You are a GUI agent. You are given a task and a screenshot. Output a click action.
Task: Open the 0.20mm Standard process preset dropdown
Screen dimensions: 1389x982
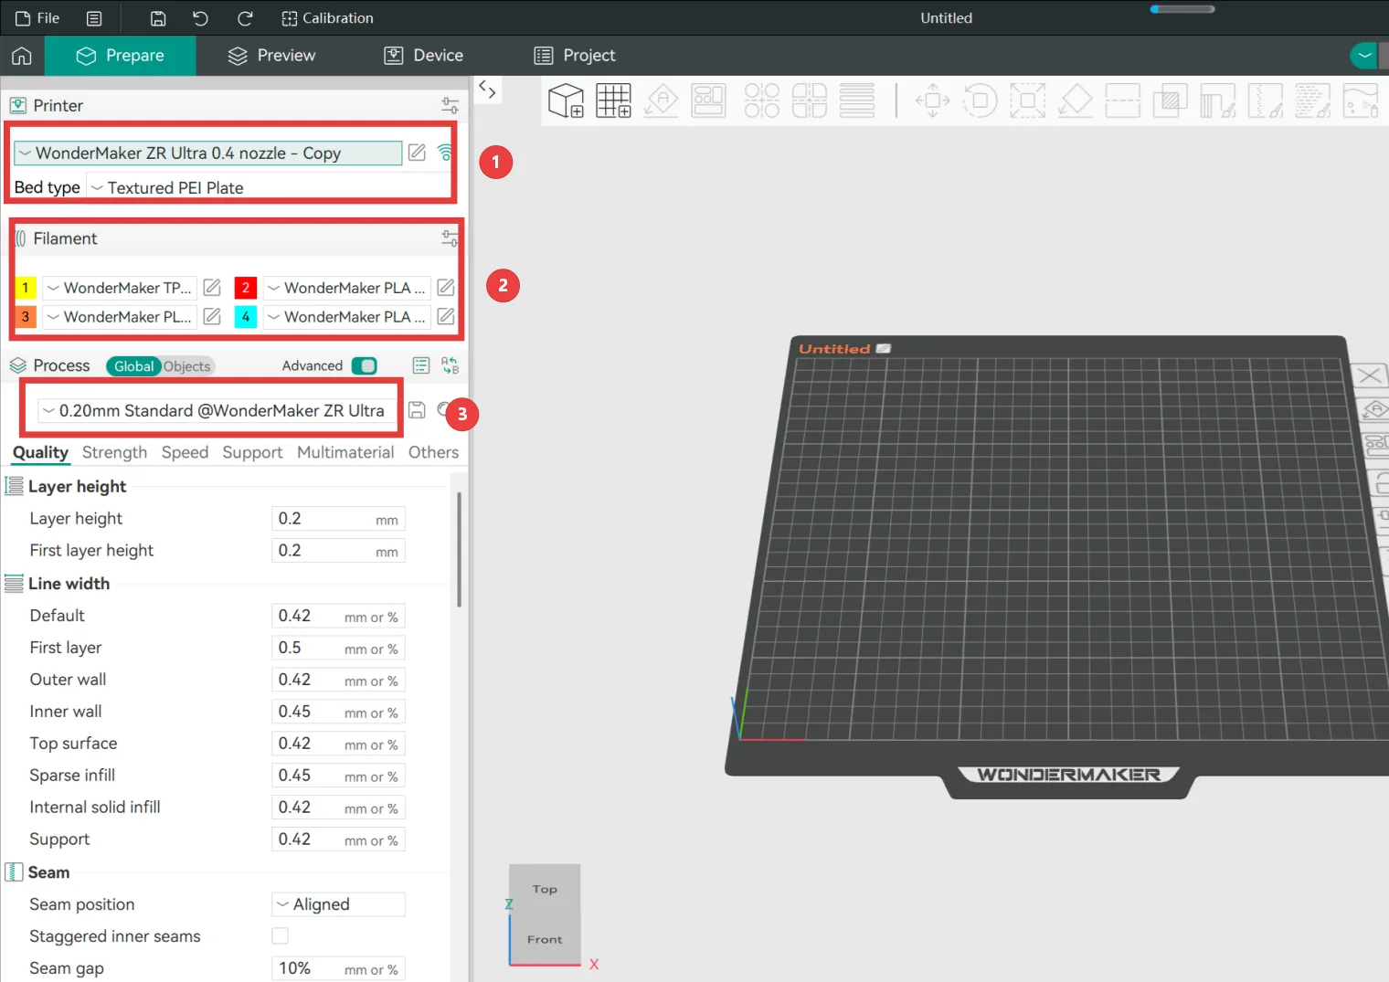click(217, 411)
